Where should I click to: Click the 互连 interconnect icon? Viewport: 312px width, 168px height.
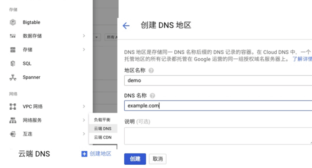click(x=13, y=134)
